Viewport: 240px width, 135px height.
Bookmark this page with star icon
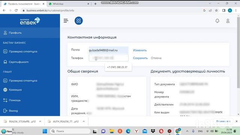coord(216,10)
